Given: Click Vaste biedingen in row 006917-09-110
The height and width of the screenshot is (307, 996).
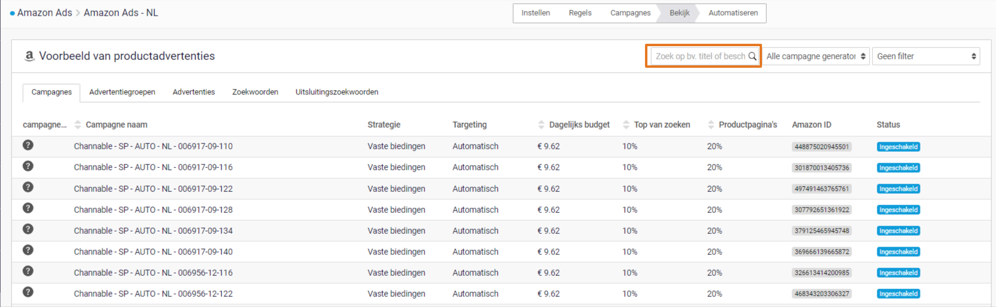Looking at the screenshot, I should (x=397, y=146).
